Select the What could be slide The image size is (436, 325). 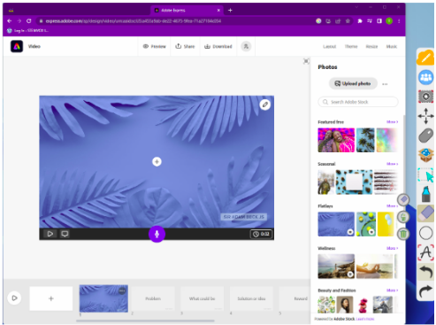click(x=203, y=298)
